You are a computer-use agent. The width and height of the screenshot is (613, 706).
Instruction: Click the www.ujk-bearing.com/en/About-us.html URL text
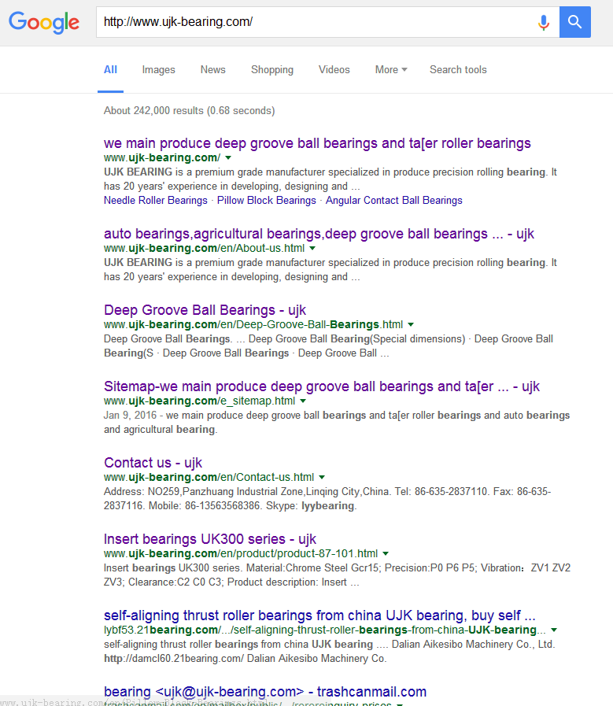point(205,248)
